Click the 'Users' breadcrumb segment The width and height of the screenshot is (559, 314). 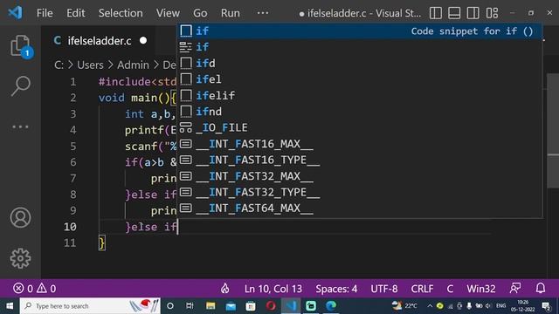tap(90, 65)
